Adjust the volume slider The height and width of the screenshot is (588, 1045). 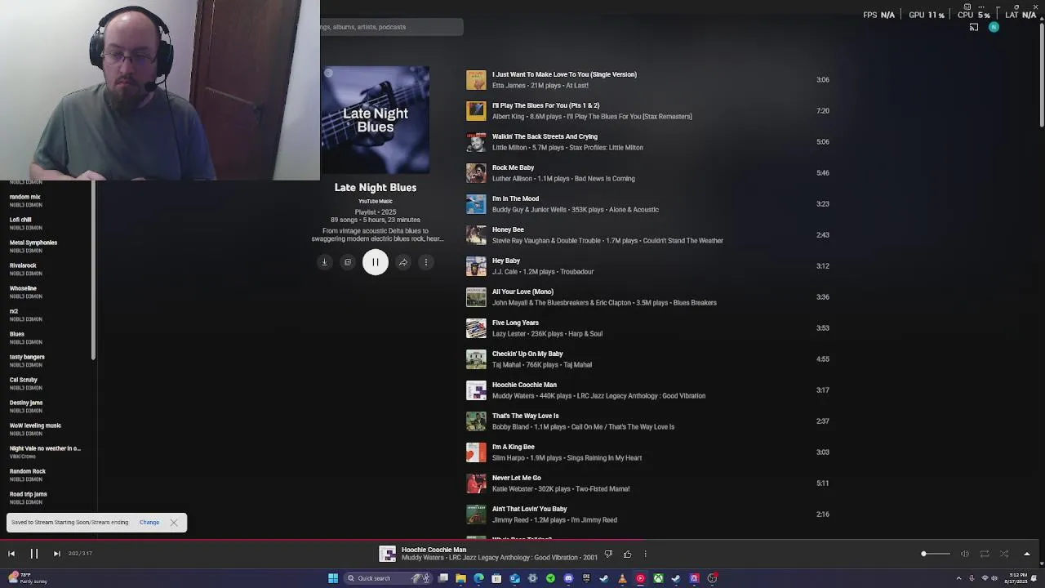(936, 554)
